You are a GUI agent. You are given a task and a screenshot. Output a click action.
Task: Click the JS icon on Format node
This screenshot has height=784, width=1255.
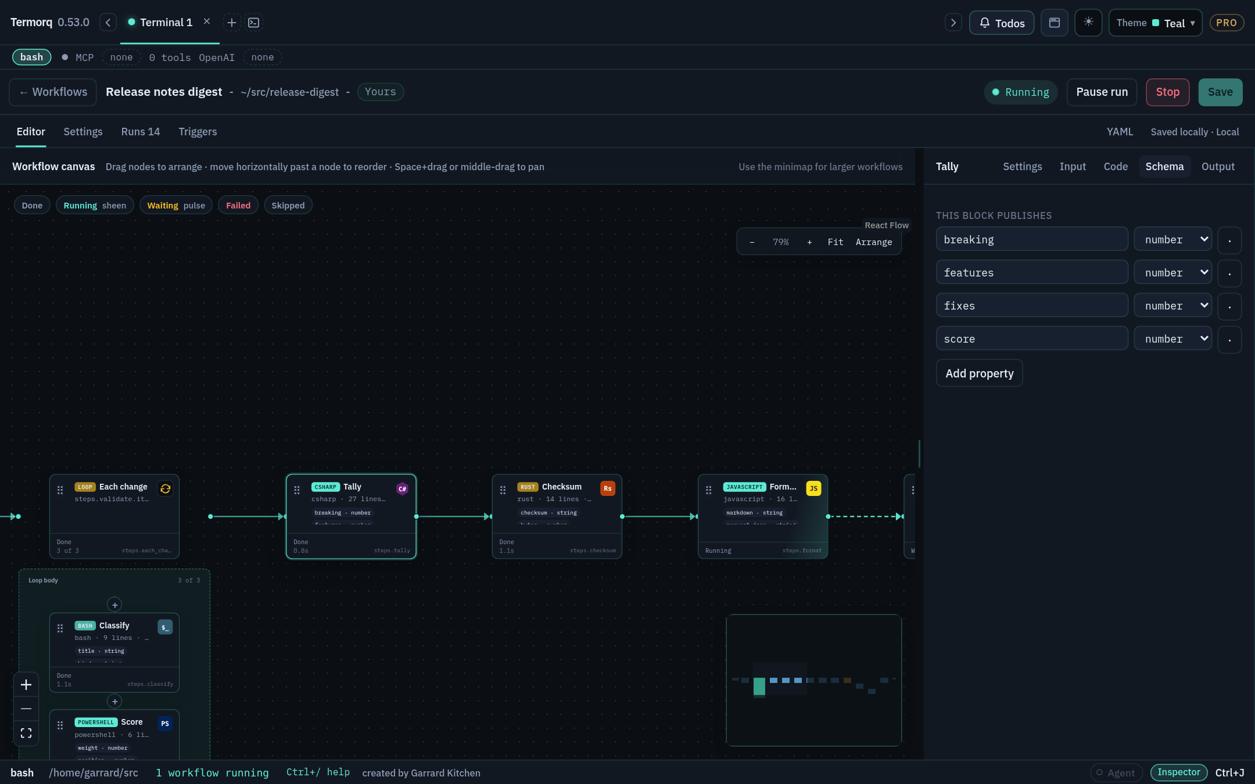(813, 488)
